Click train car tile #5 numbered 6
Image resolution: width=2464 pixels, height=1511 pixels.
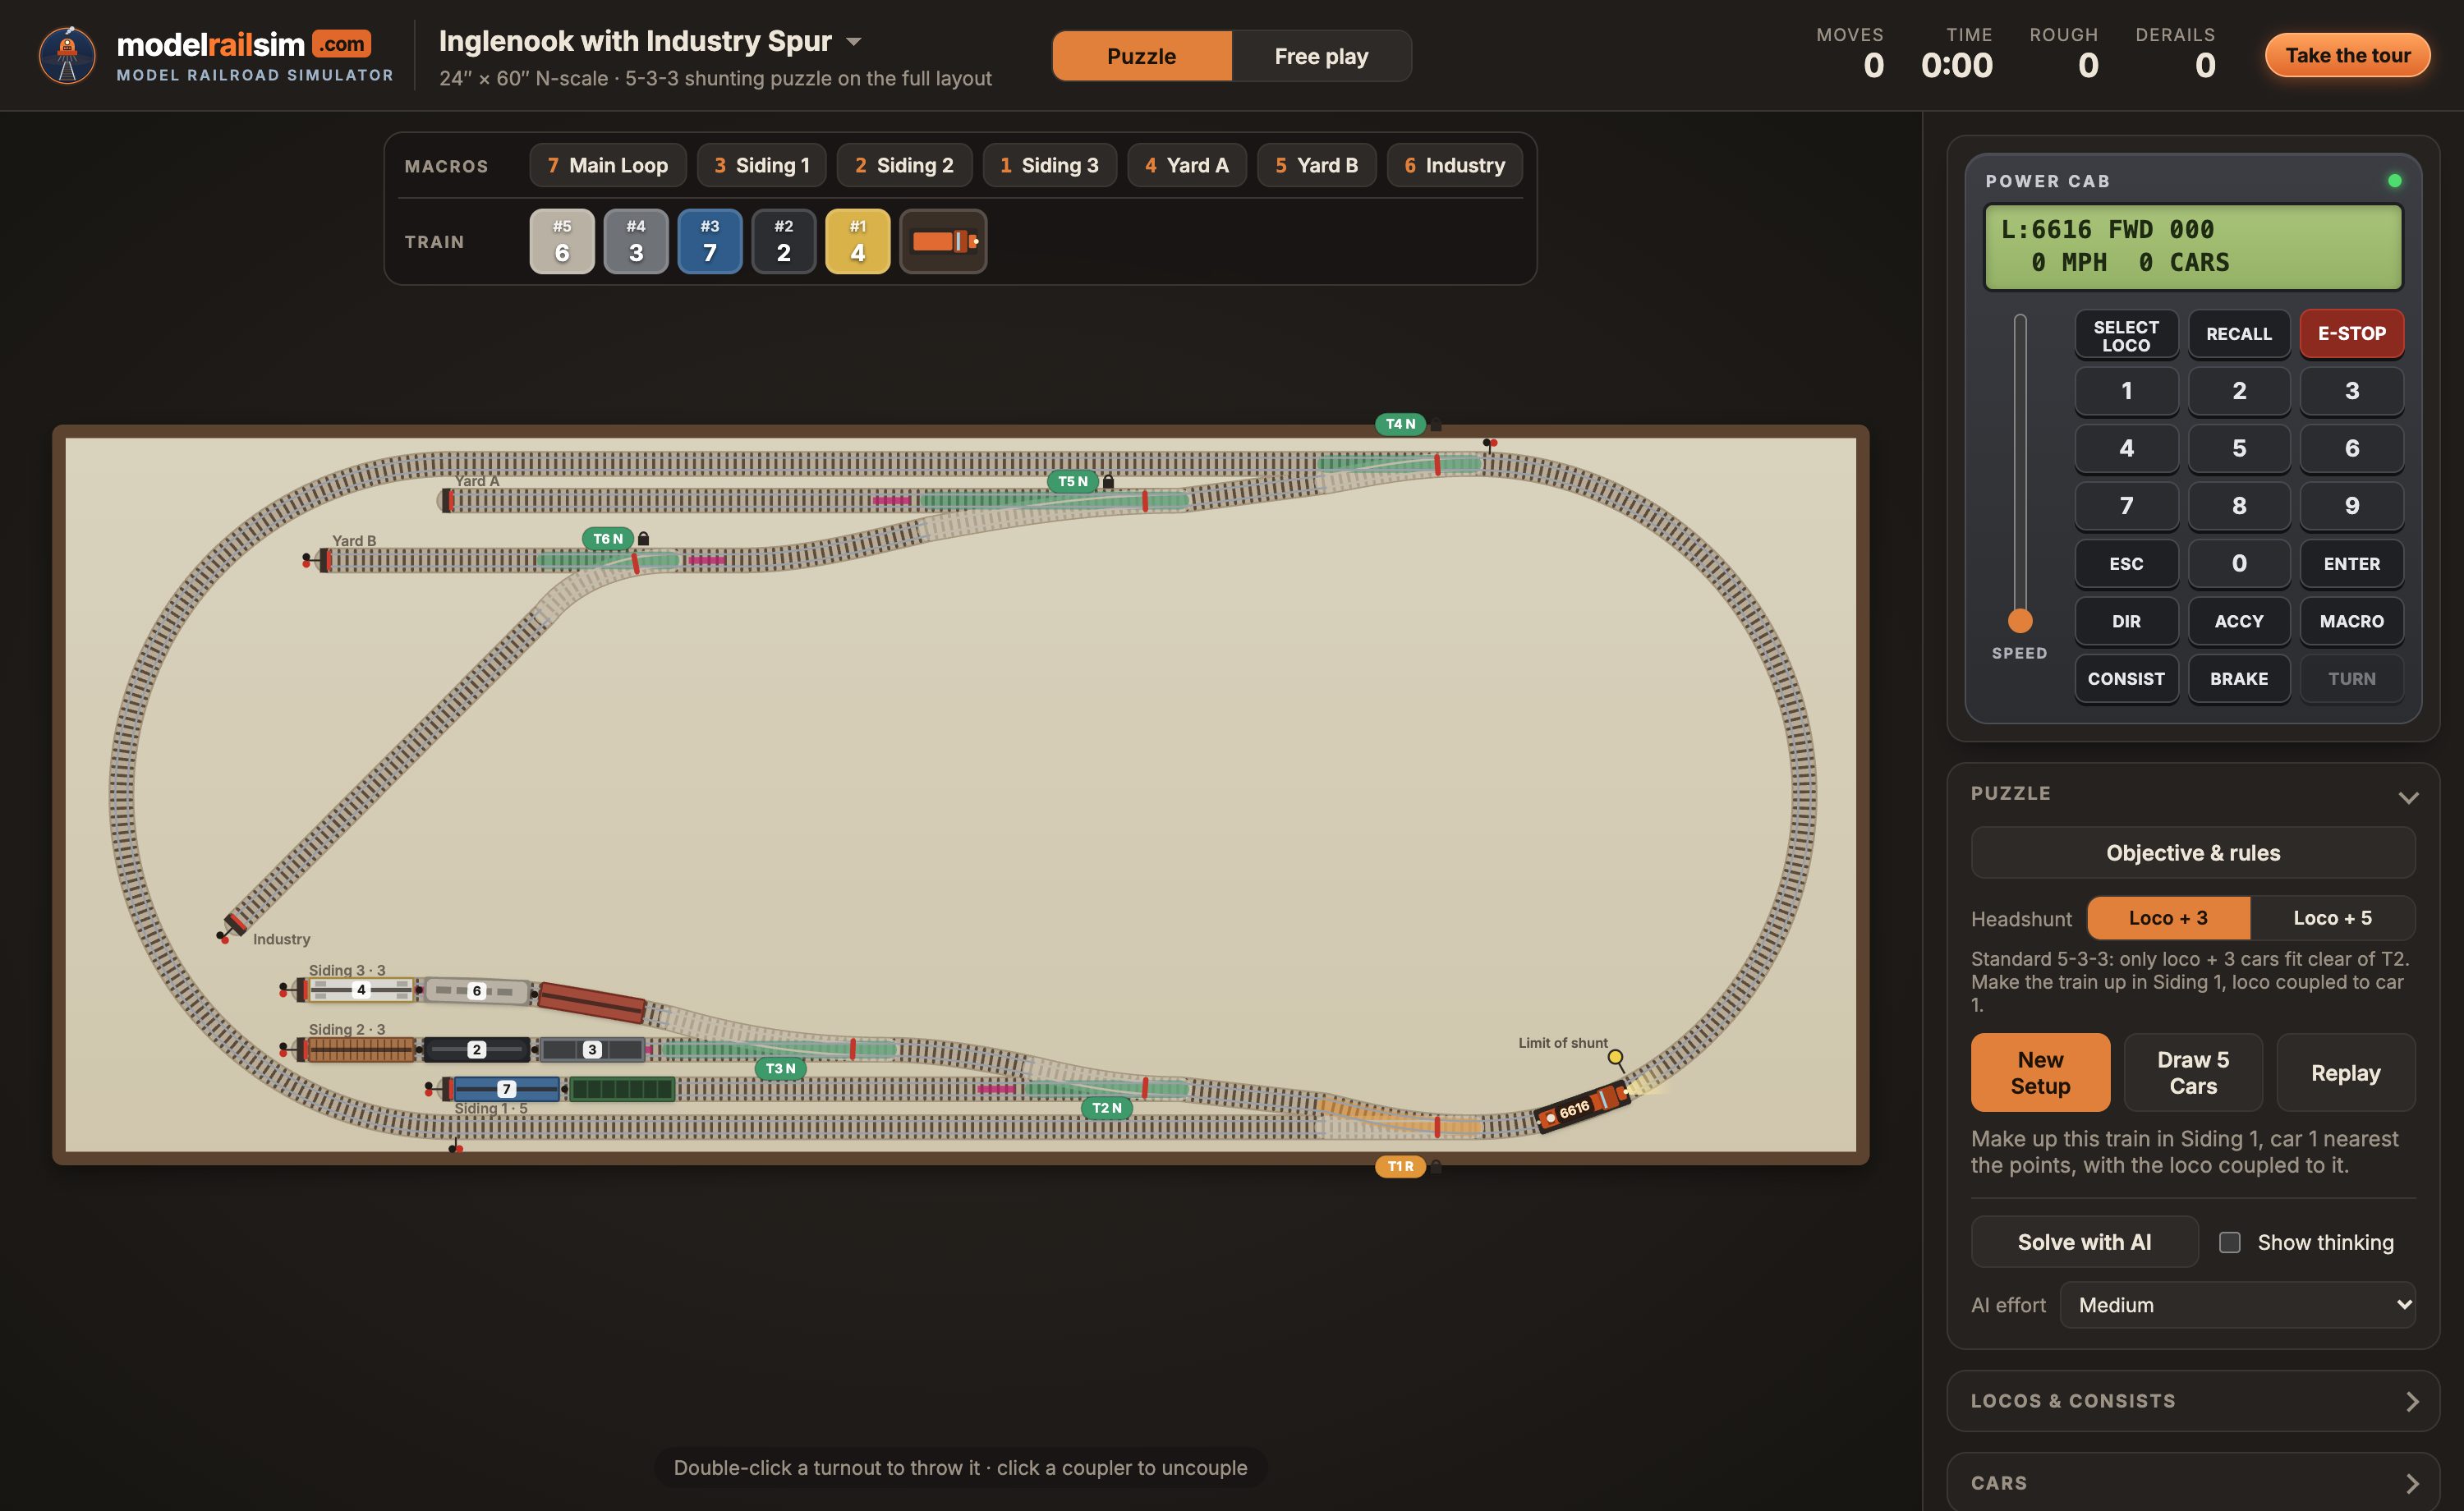coord(562,241)
